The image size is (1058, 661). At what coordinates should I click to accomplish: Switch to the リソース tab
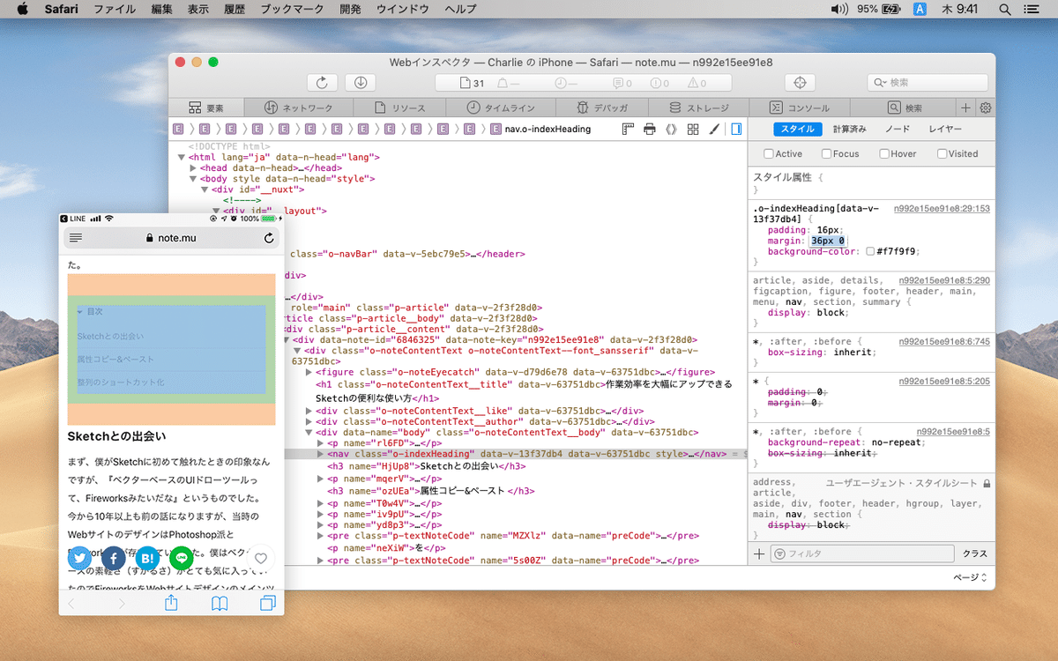[x=400, y=108]
